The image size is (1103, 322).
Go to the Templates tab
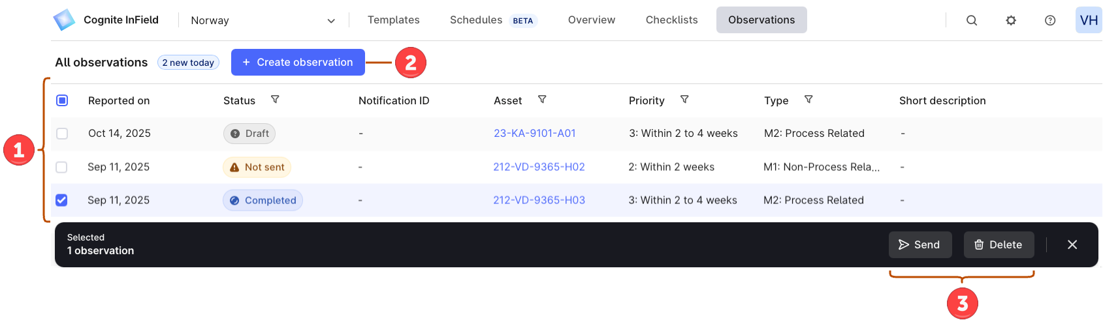tap(394, 20)
